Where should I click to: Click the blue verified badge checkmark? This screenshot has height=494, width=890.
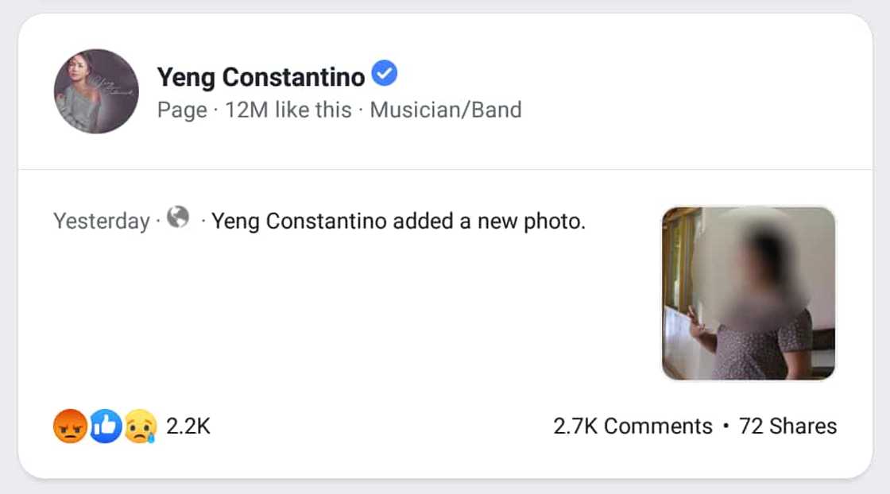click(x=385, y=75)
